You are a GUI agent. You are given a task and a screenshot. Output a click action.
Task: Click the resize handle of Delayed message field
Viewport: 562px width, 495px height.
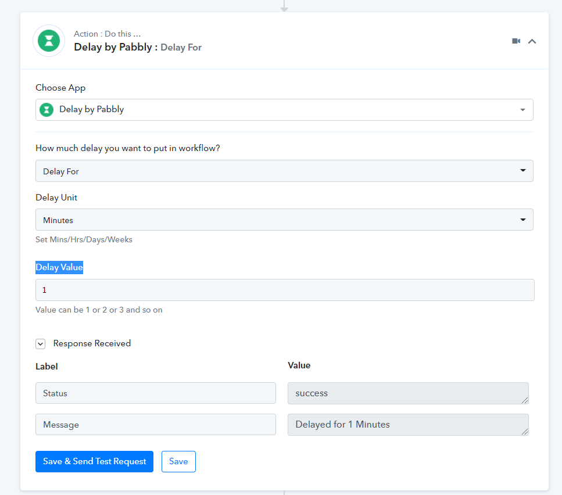pyautogui.click(x=525, y=432)
